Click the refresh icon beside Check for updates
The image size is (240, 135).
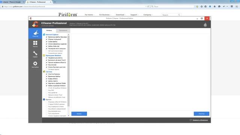[x=191, y=120]
